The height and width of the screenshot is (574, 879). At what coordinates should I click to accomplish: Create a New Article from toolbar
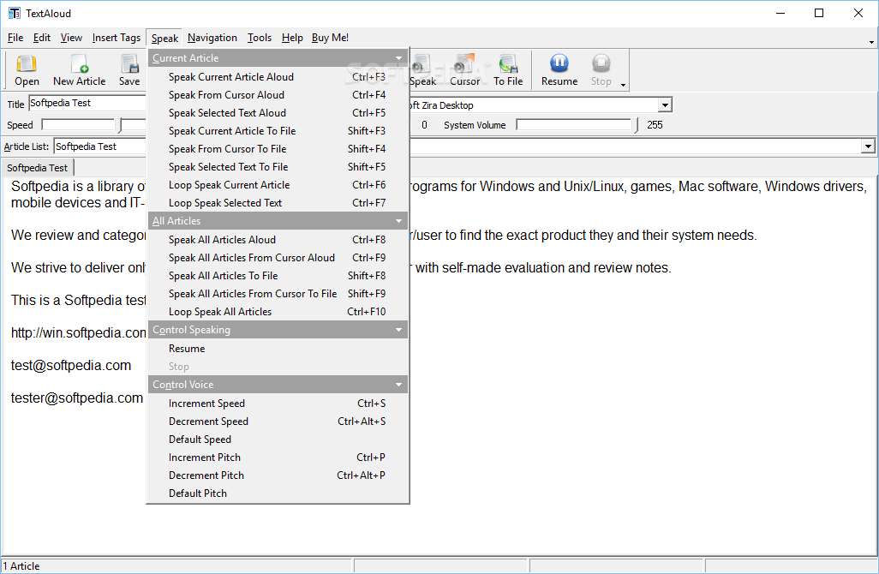click(79, 70)
